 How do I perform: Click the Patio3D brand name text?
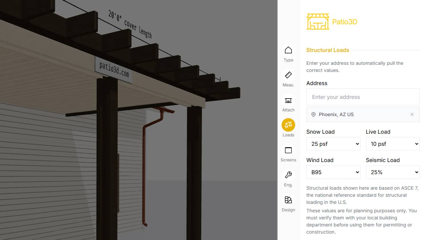pyautogui.click(x=345, y=22)
